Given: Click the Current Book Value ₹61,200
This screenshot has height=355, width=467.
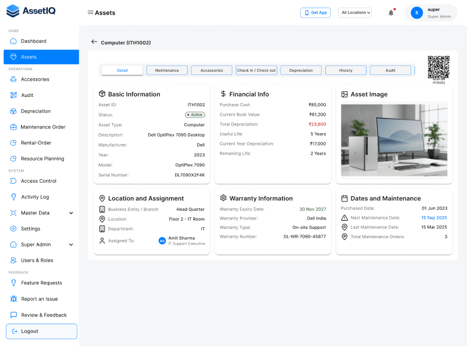Looking at the screenshot, I should (x=318, y=114).
